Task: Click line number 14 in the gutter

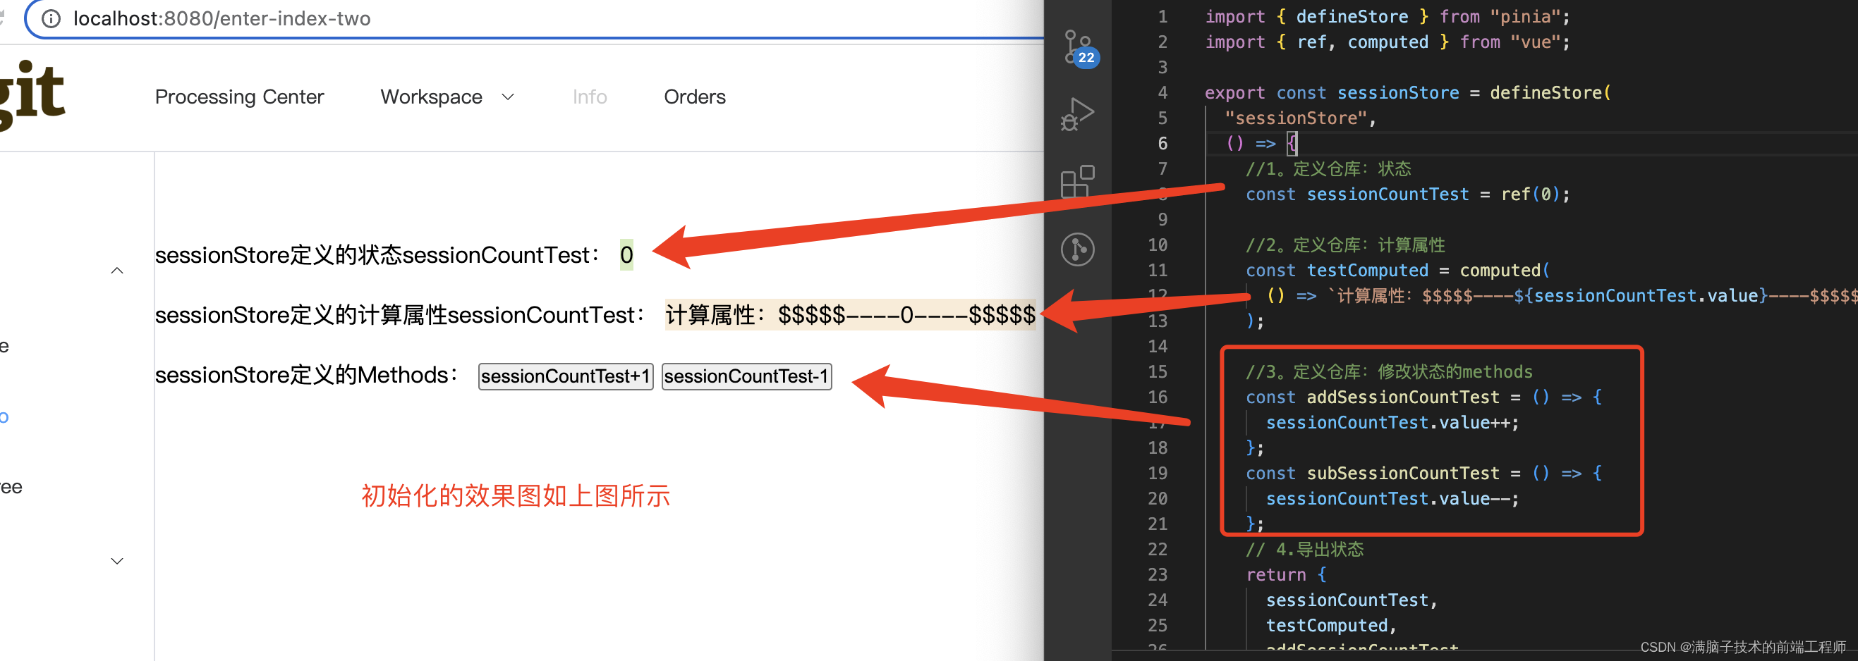Action: (1157, 346)
